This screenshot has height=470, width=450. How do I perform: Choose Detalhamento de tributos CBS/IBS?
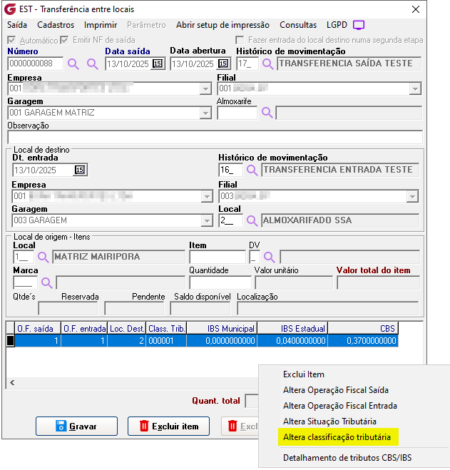pyautogui.click(x=347, y=458)
